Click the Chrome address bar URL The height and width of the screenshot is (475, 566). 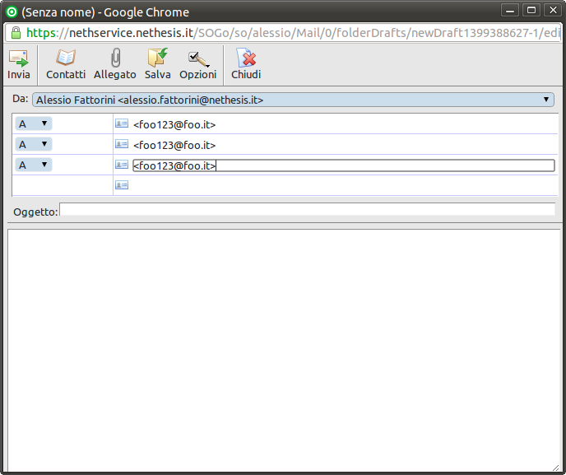coord(288,33)
